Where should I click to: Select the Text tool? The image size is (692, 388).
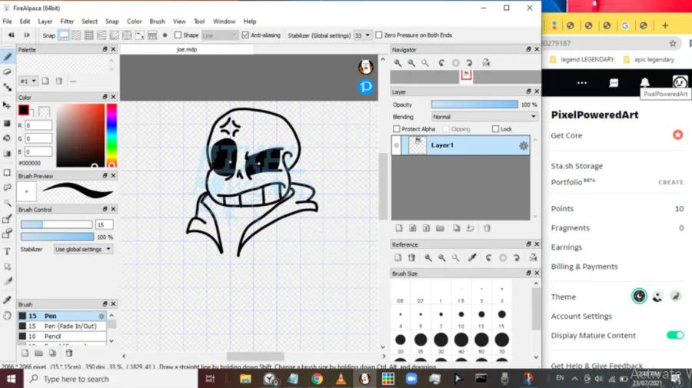7,251
